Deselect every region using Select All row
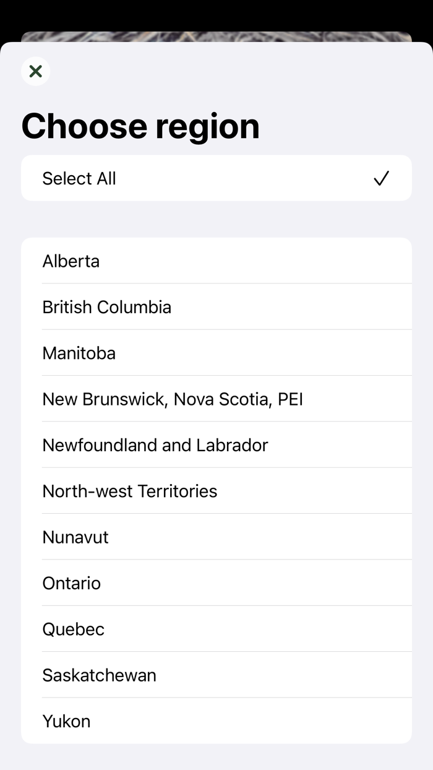The image size is (433, 770). coord(216,178)
